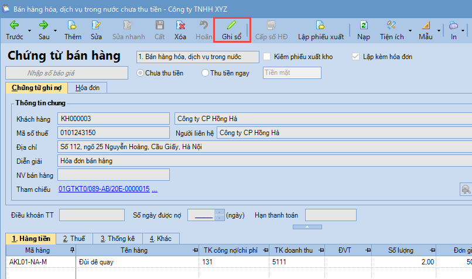Go to previous record with Trước arrow
Viewport: 472px width, 279px height.
pos(14,25)
